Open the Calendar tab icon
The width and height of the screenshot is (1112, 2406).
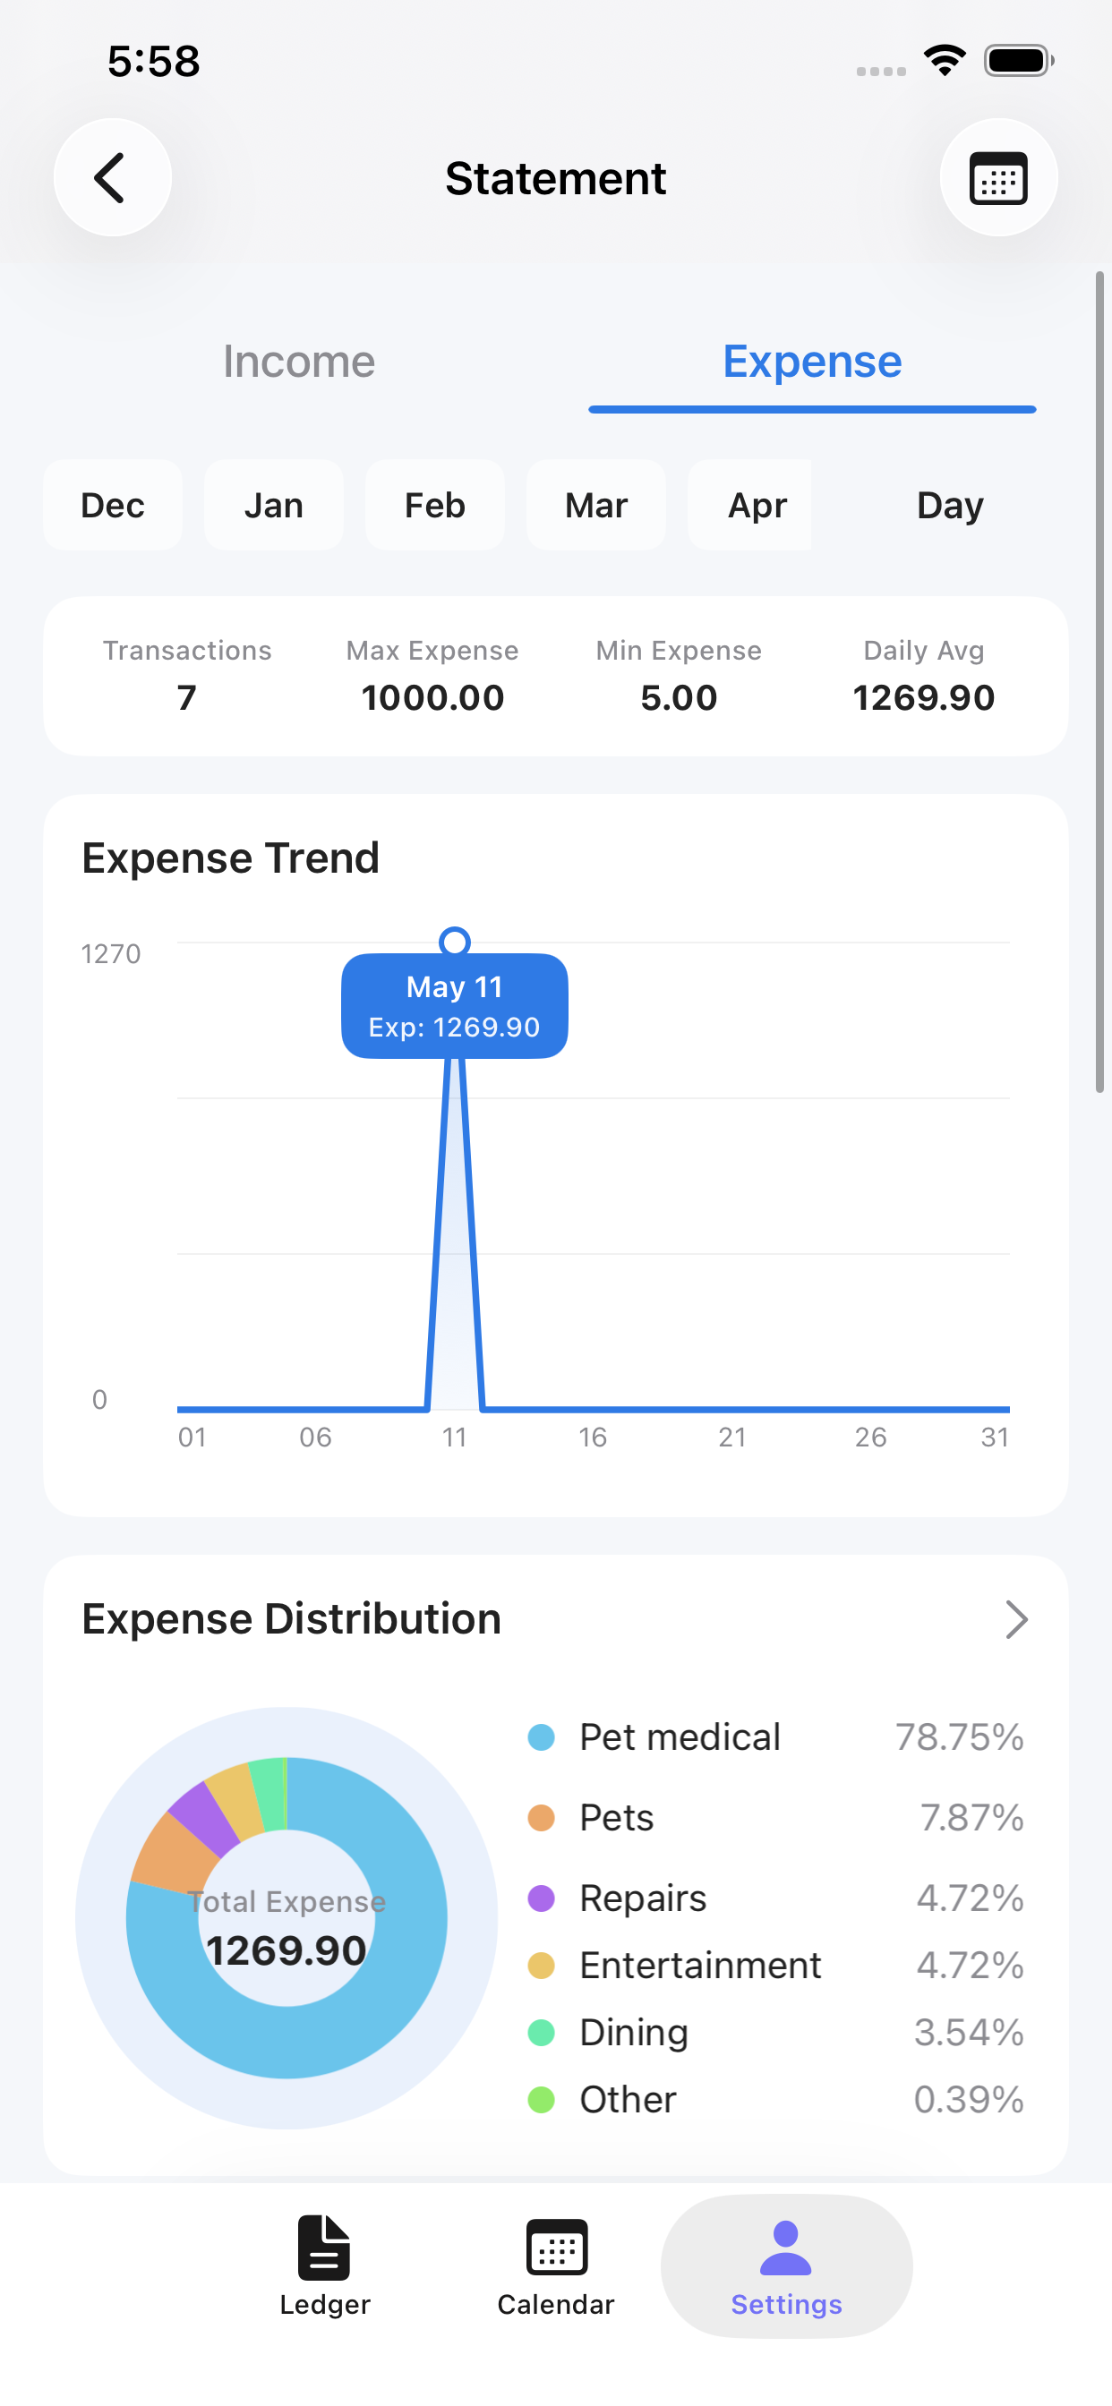tap(556, 2248)
